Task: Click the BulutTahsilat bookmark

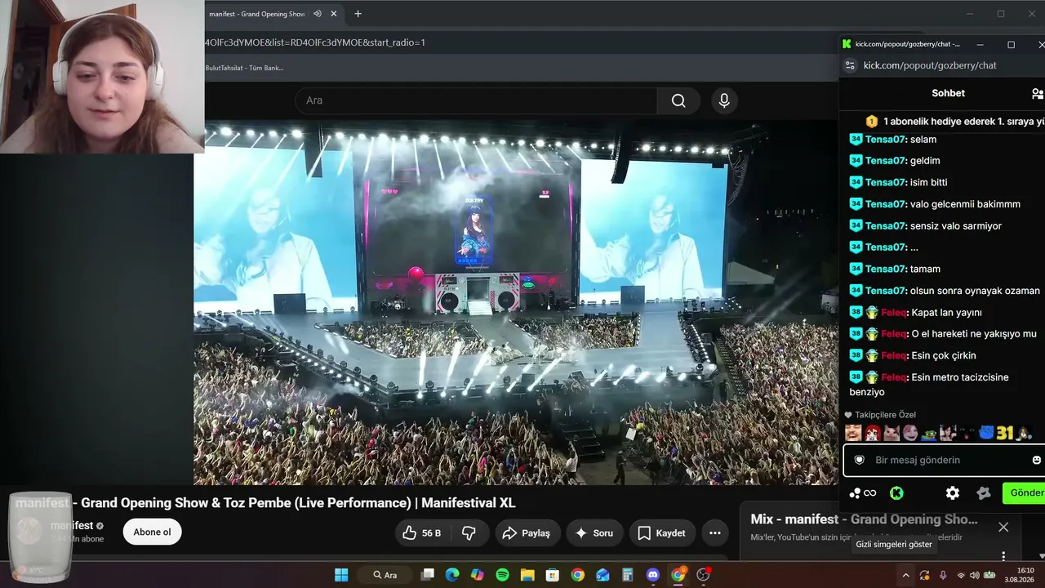Action: pos(244,68)
